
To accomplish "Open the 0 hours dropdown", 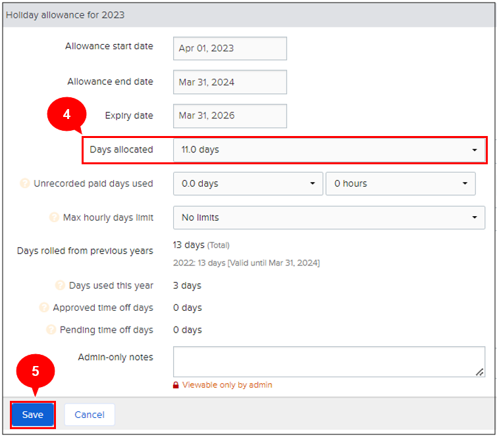I will 400,184.
